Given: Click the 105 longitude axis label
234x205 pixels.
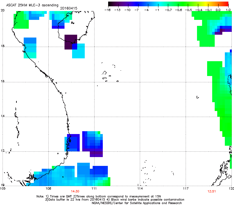Looking at the screenshot, I should (x=3, y=189).
